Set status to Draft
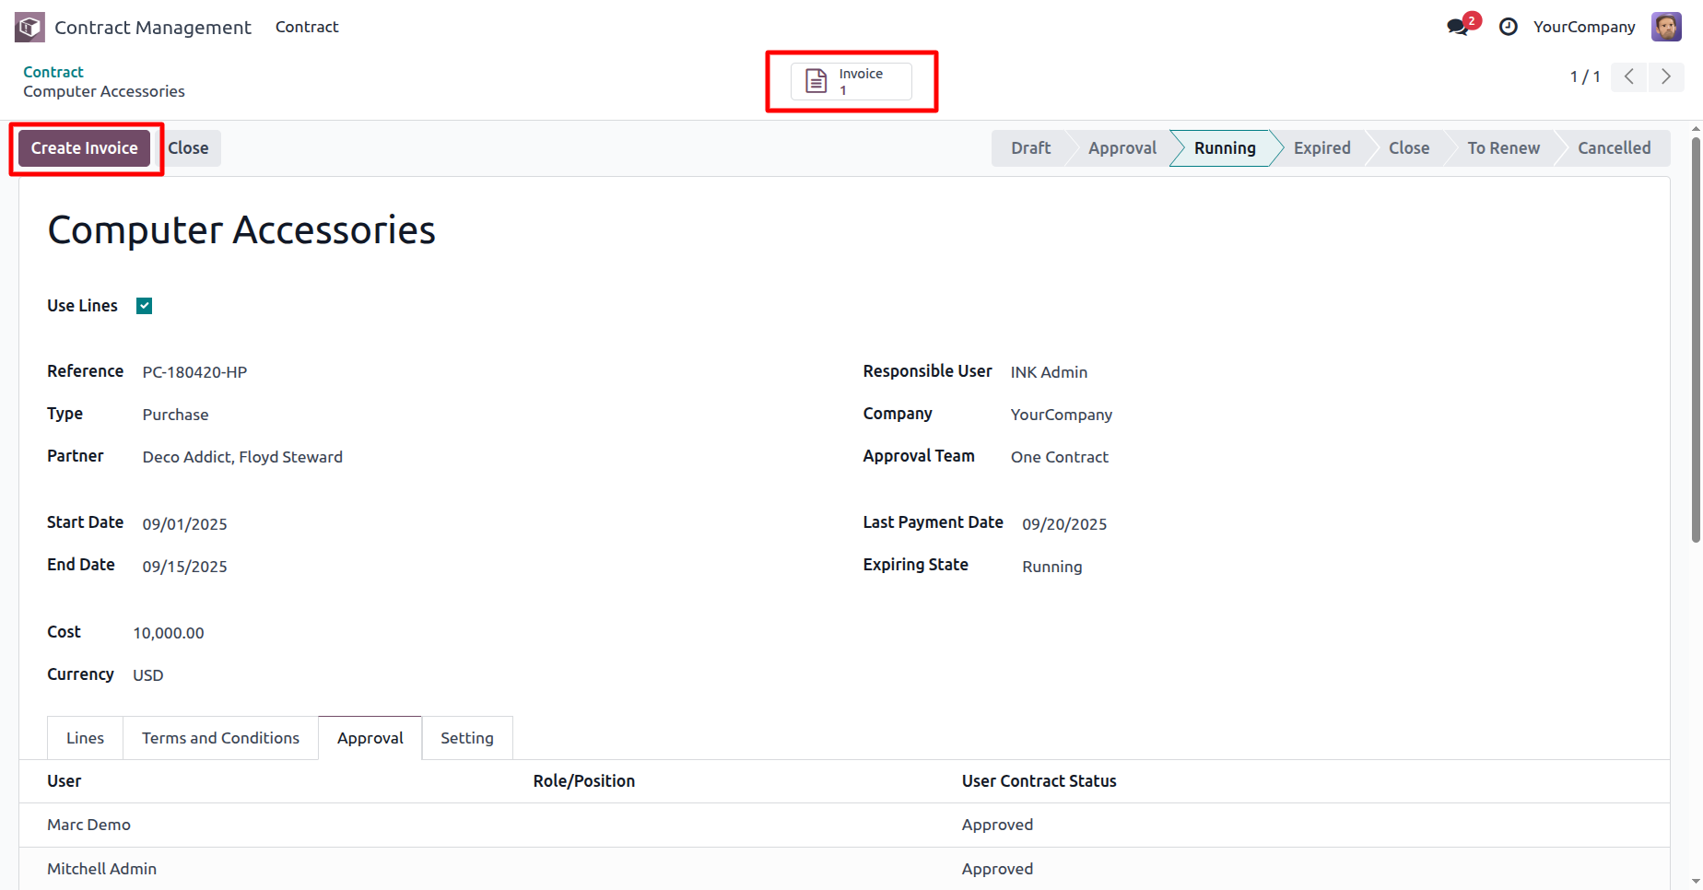The image size is (1703, 890). point(1030,148)
